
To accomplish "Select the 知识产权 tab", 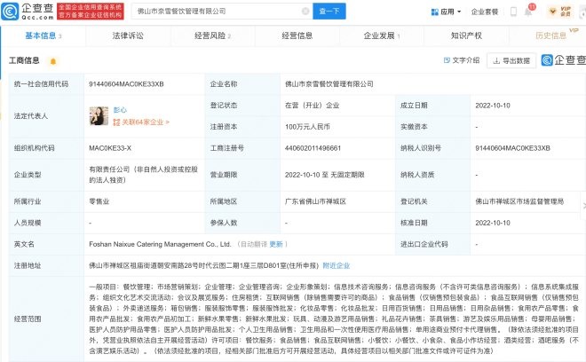I will 466,36.
